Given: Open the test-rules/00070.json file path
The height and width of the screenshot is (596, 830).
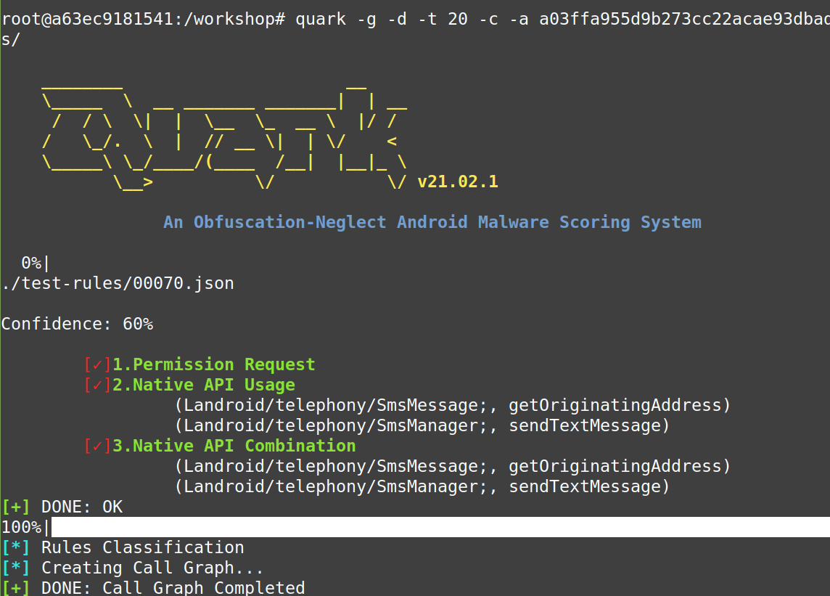Looking at the screenshot, I should pos(117,282).
